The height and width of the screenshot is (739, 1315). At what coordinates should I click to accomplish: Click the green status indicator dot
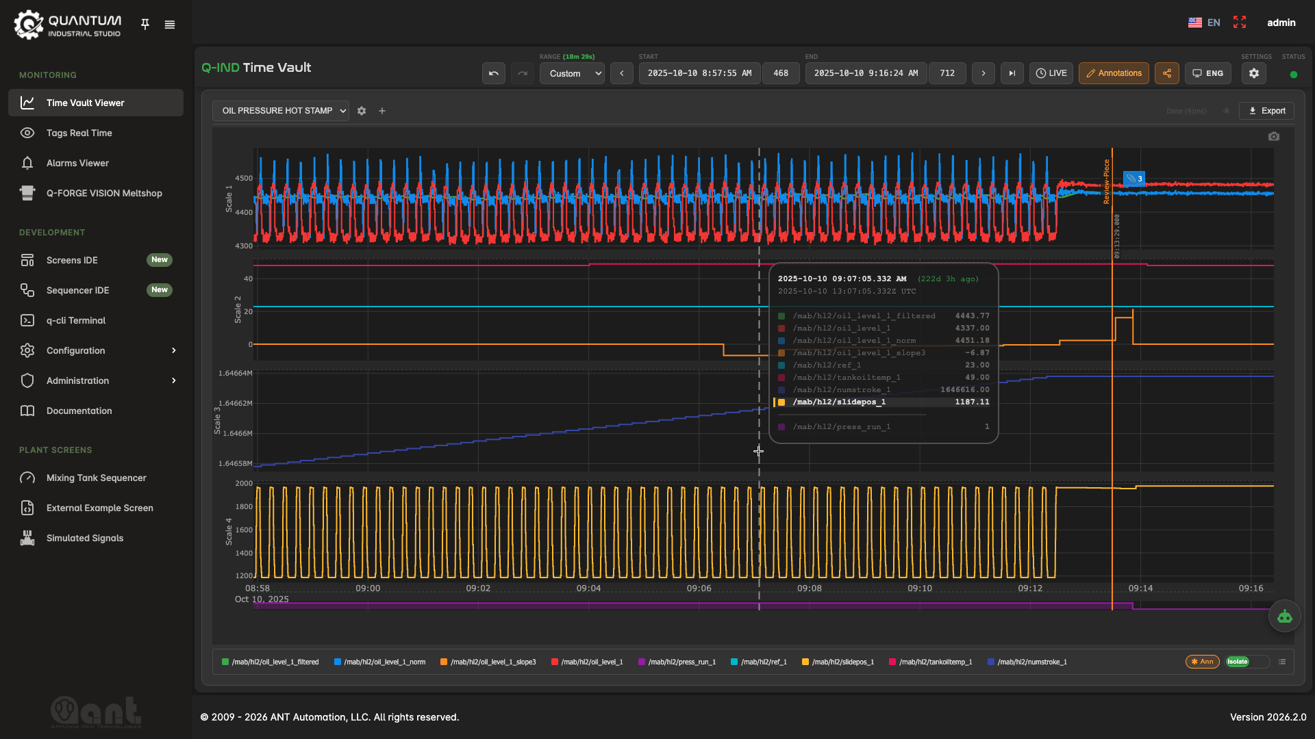click(1294, 75)
